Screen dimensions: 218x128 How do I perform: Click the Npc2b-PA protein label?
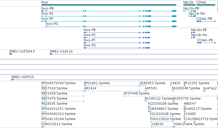tap(199, 35)
